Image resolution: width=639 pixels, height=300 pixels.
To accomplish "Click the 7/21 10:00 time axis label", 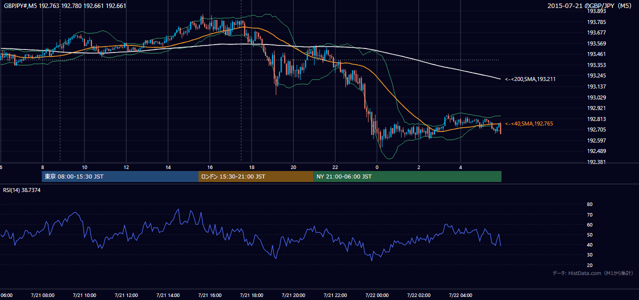I will click(84, 295).
